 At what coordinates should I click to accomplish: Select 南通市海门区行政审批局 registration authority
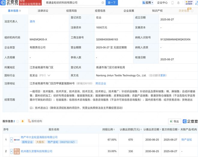point(110,68)
